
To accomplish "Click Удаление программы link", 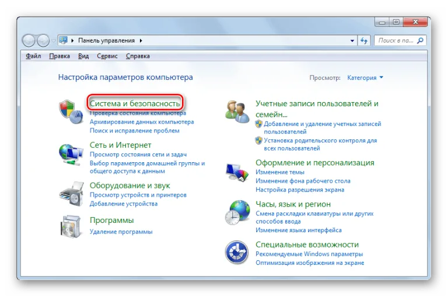I will pyautogui.click(x=121, y=232).
